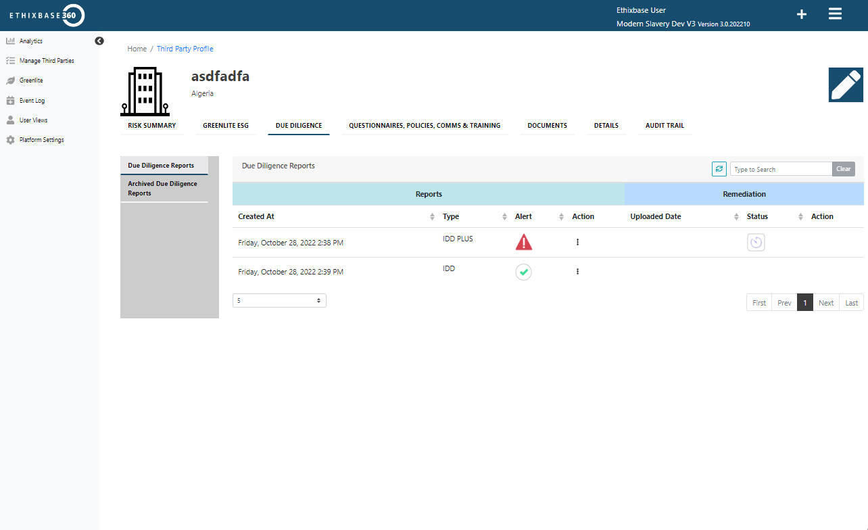Refresh Due Diligence Reports with the refresh icon
Viewport: 868px width, 530px height.
tap(719, 168)
